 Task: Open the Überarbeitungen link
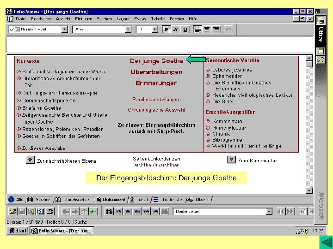point(156,72)
